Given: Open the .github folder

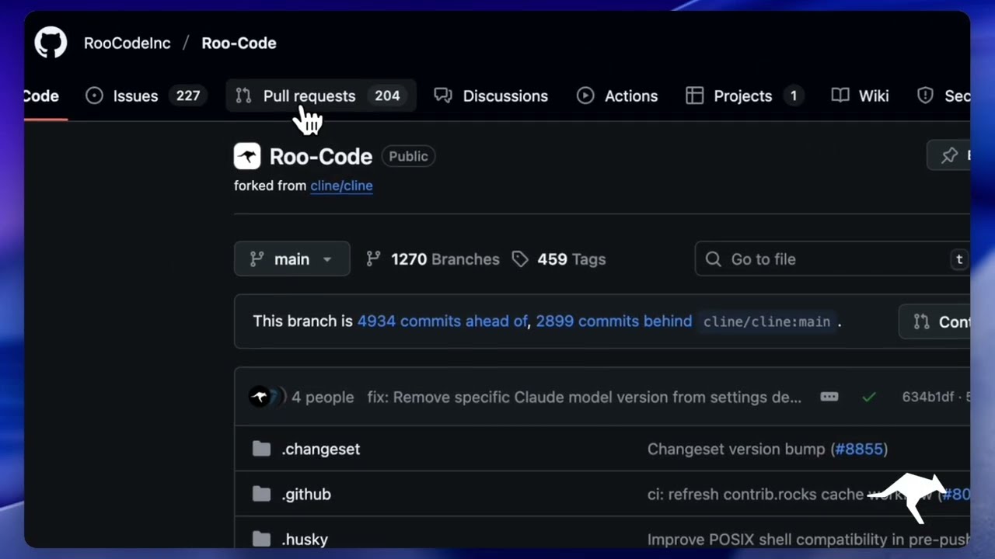Looking at the screenshot, I should point(305,494).
